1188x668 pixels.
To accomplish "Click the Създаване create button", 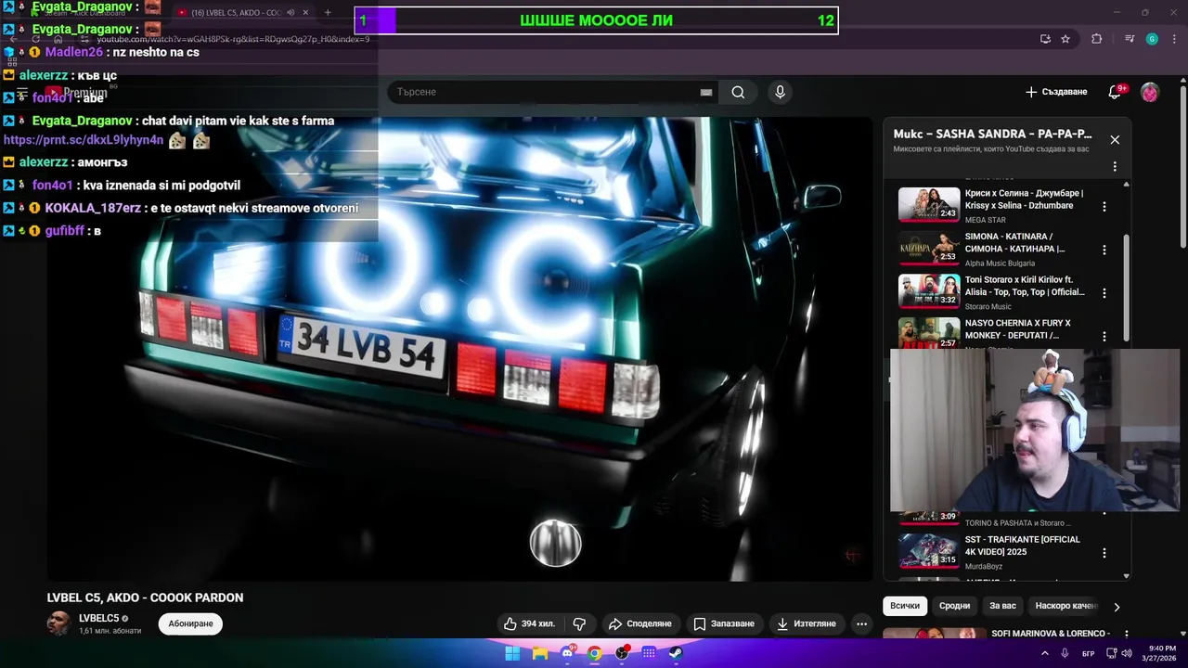I will (1056, 92).
